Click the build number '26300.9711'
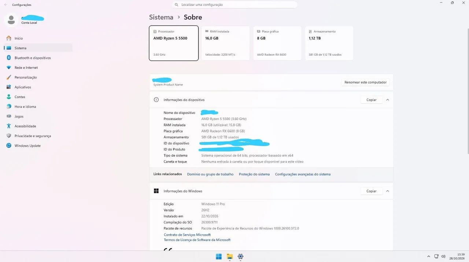Viewport: 469px width, 262px height. tap(210, 222)
